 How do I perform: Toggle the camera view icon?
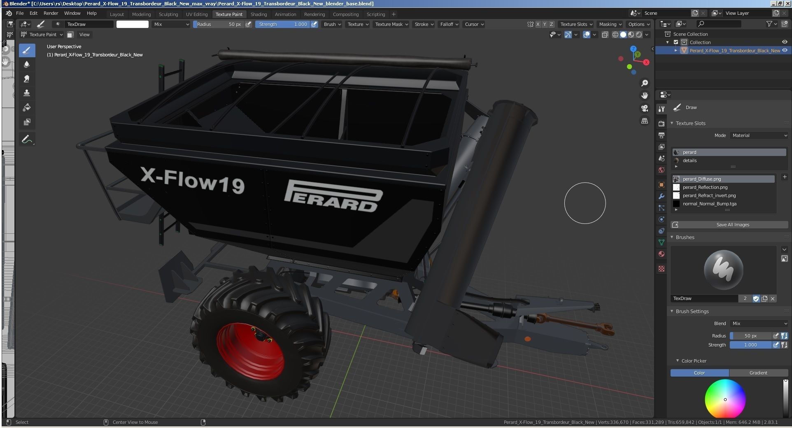(x=645, y=108)
